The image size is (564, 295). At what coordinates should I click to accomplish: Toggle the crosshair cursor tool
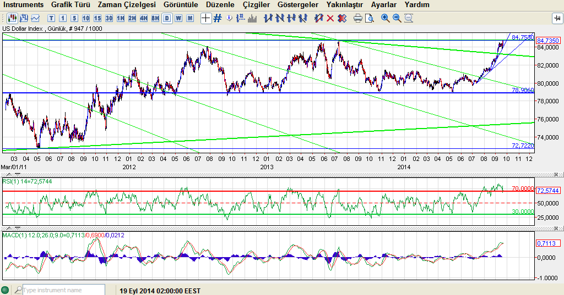pyautogui.click(x=206, y=18)
